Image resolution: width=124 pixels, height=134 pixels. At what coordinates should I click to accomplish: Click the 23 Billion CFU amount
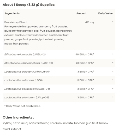[85, 63]
